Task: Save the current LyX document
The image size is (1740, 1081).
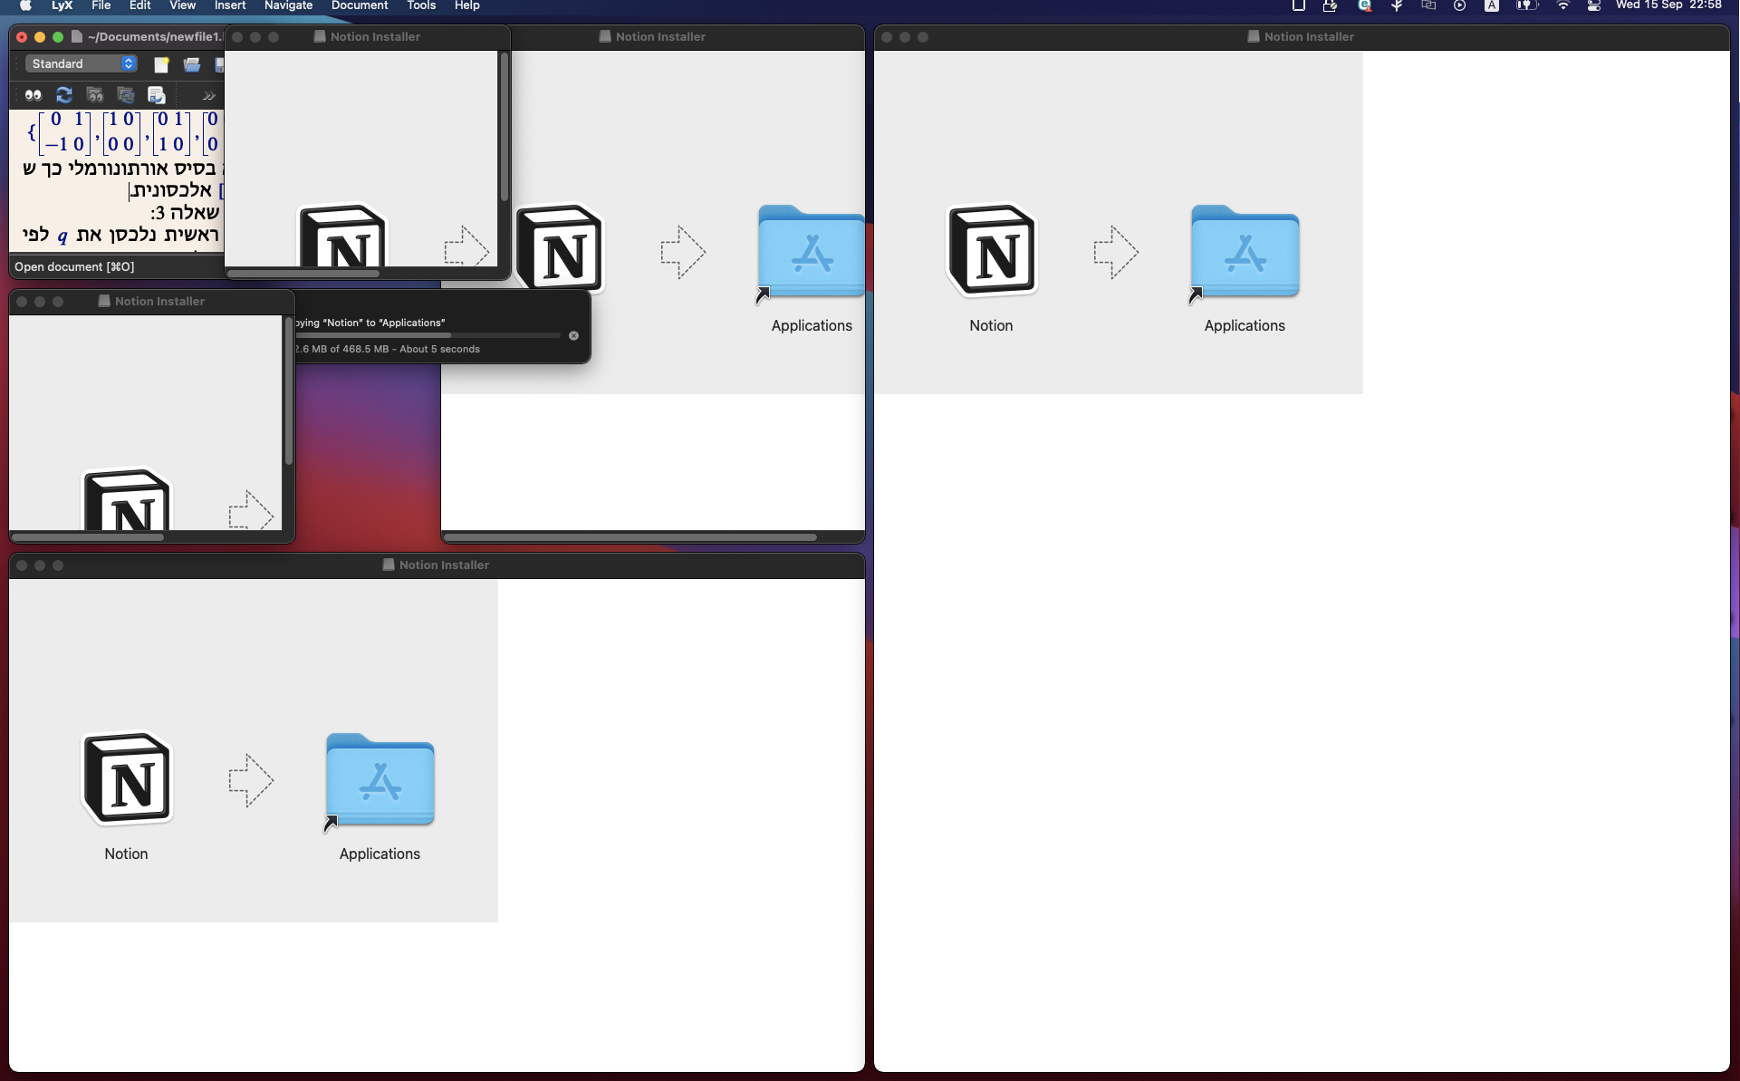Action: [220, 64]
